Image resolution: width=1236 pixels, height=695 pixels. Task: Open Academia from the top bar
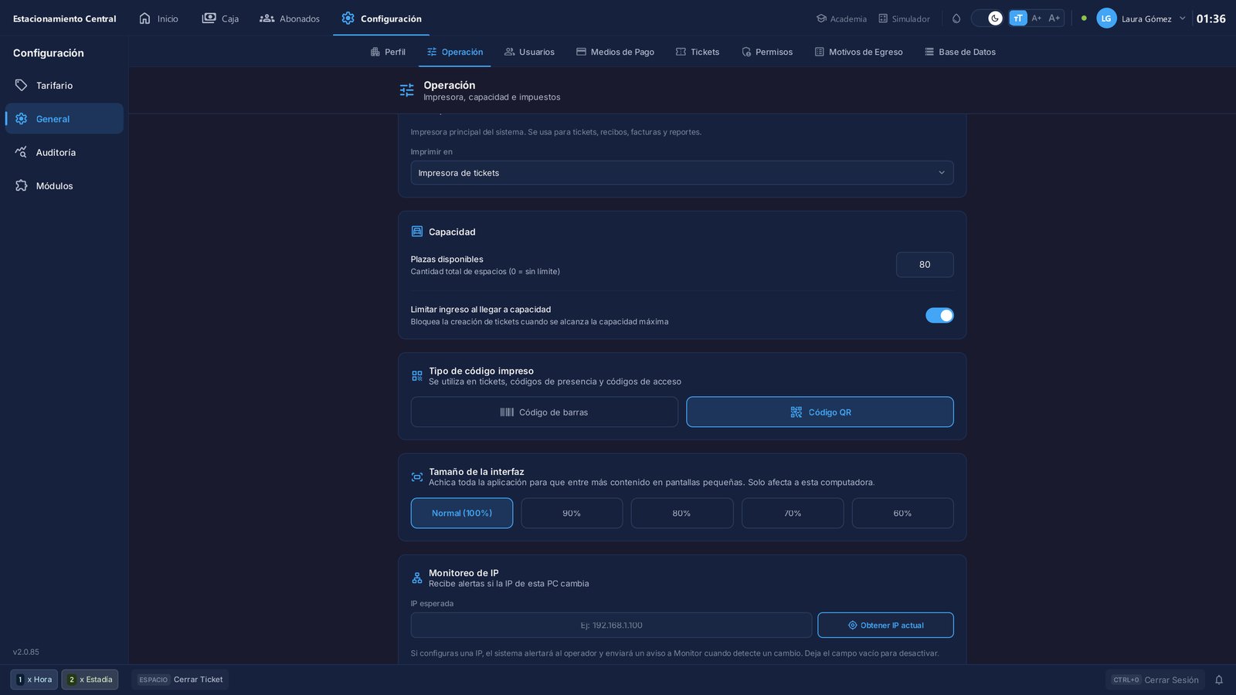(841, 19)
